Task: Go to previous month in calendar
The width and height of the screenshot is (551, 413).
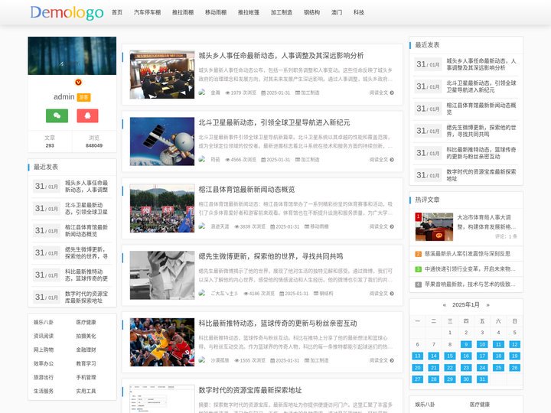Action: click(x=444, y=305)
